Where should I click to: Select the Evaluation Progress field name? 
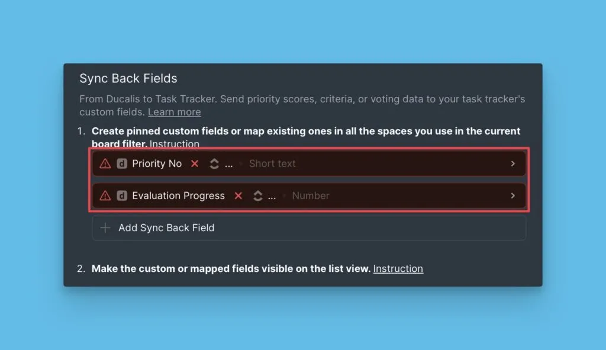tap(178, 196)
